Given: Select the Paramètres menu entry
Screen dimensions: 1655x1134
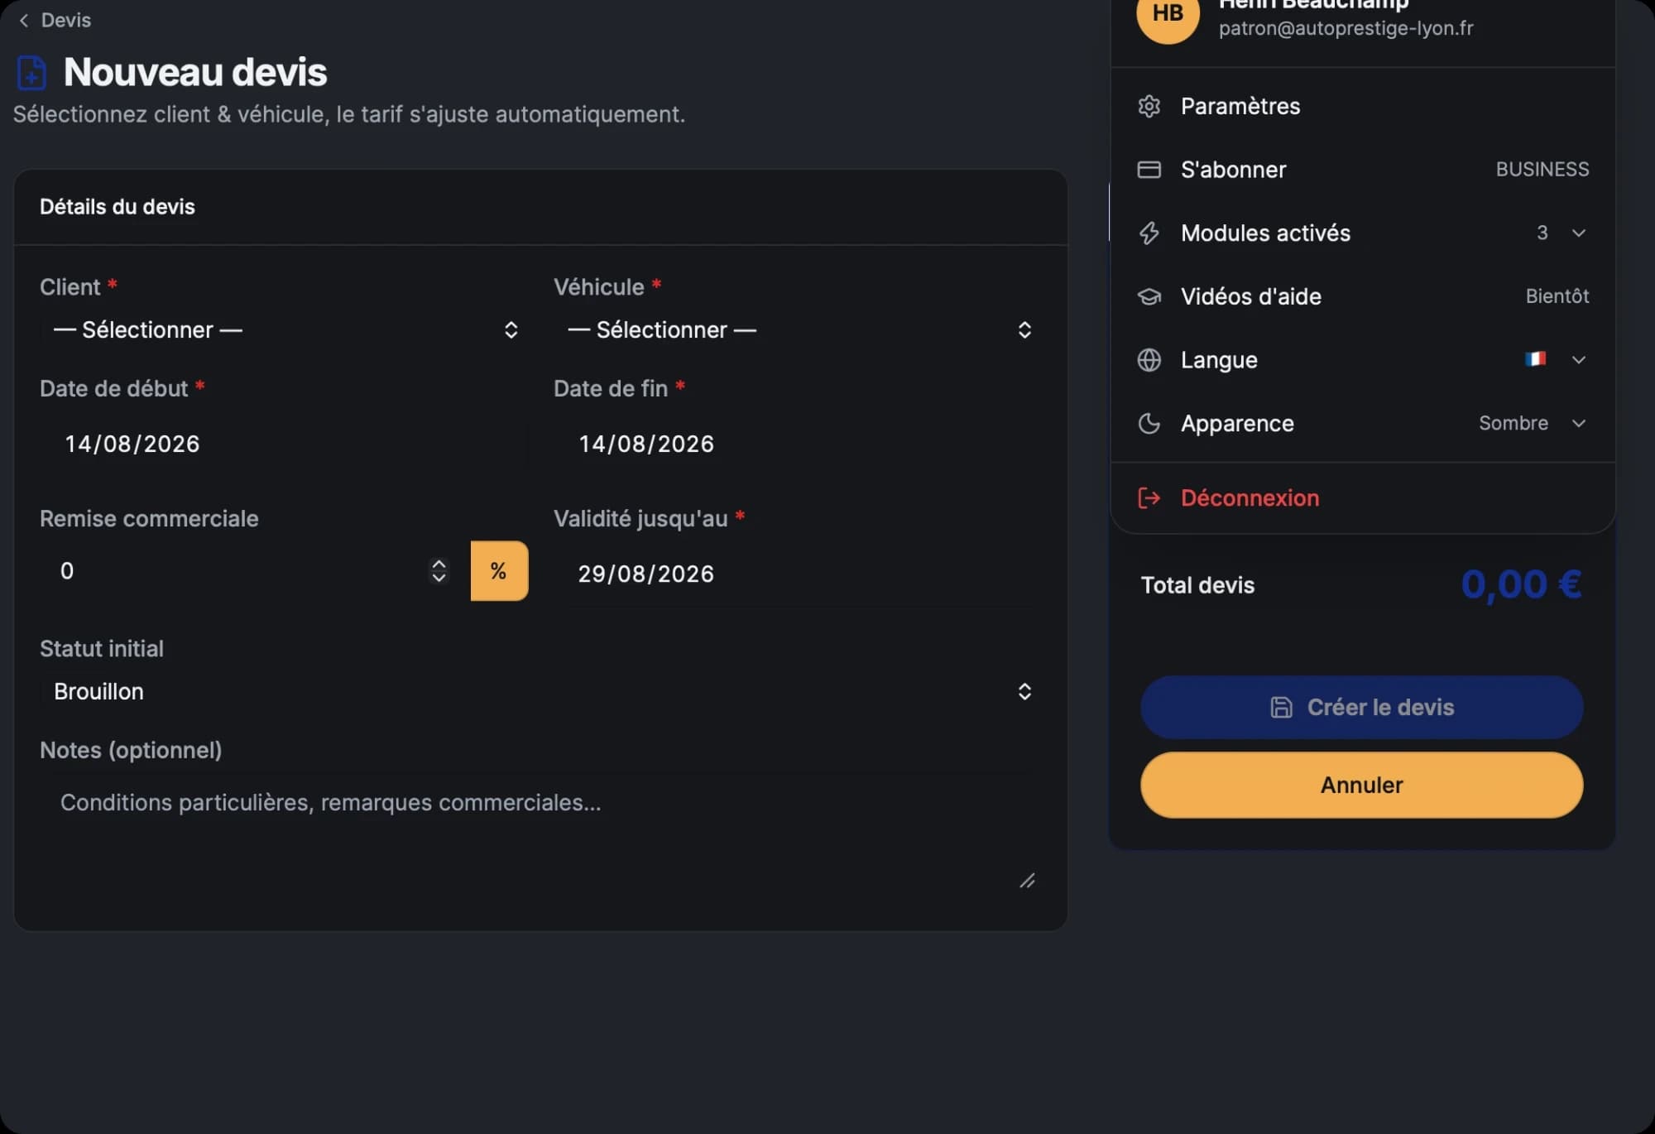Looking at the screenshot, I should (1363, 106).
